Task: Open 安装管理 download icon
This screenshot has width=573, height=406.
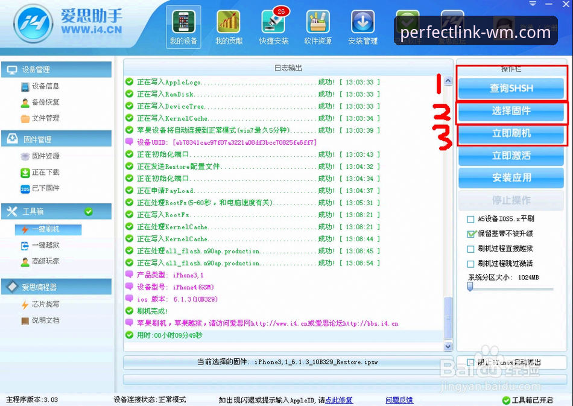Action: click(x=363, y=27)
